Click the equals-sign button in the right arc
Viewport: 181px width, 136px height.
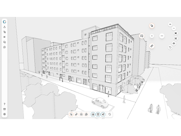click(x=170, y=24)
